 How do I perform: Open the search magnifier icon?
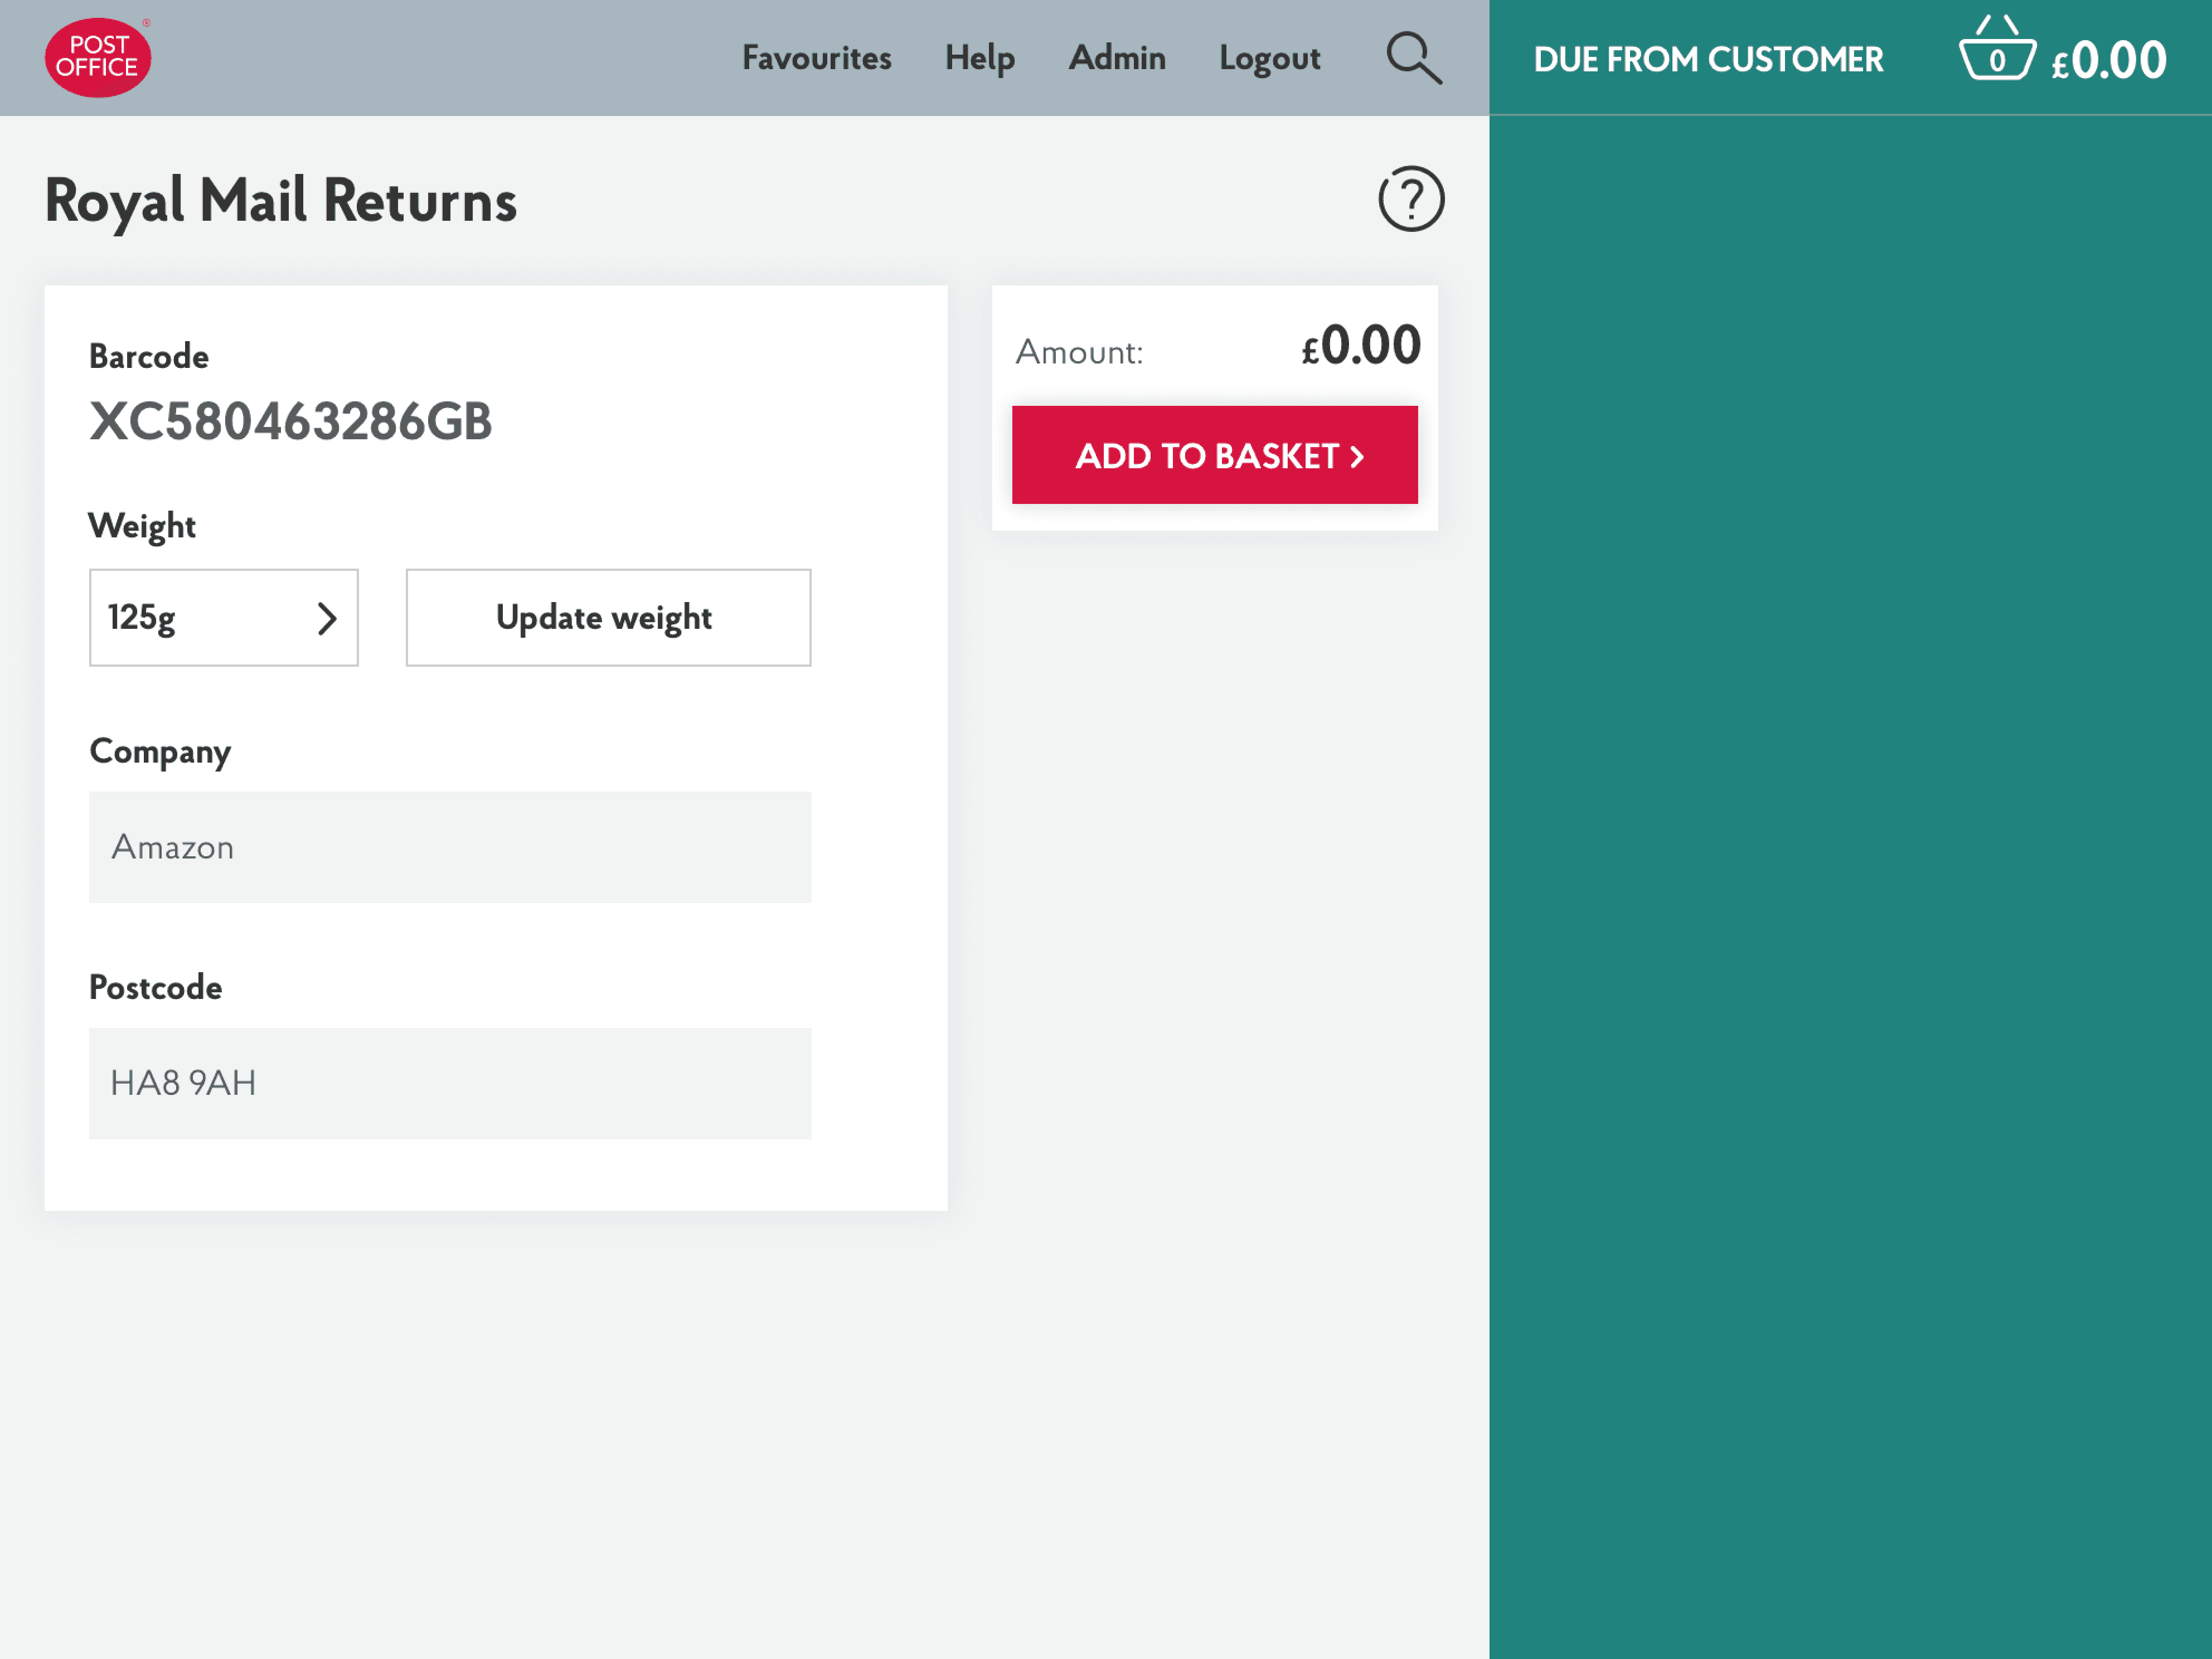[1412, 57]
